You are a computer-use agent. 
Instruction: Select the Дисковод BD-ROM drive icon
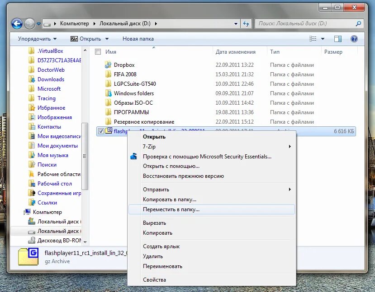(x=32, y=240)
